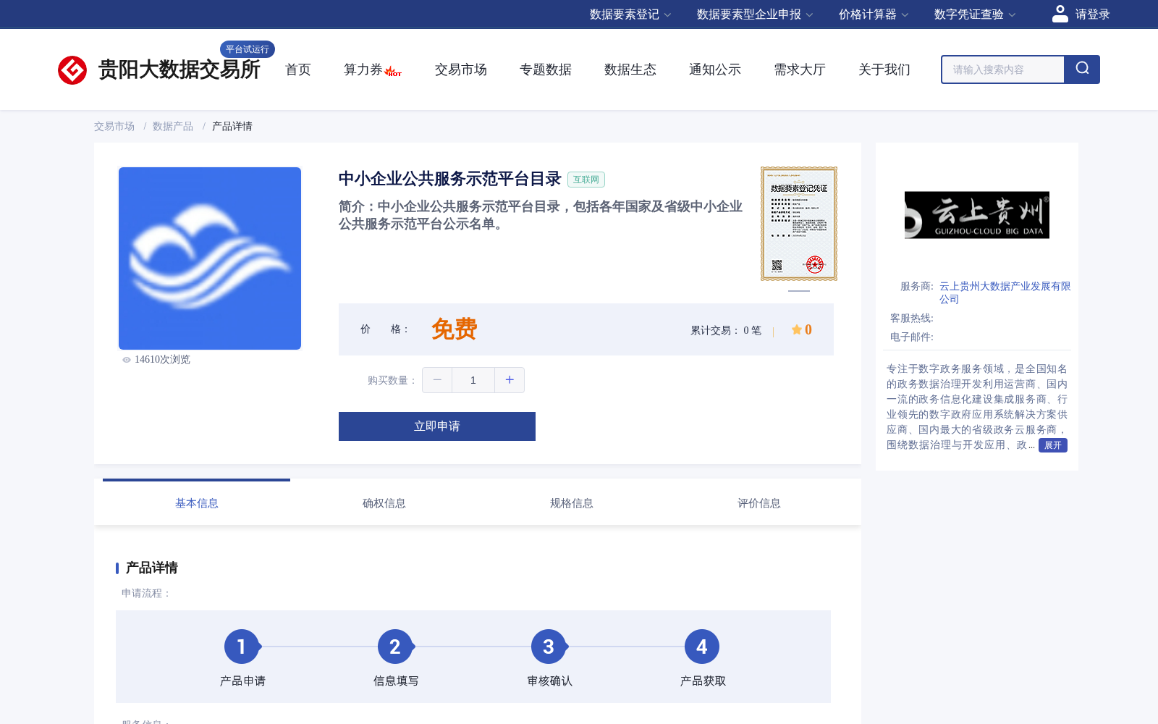1158x724 pixels.
Task: Click the purchase quantity input field
Action: pyautogui.click(x=473, y=380)
